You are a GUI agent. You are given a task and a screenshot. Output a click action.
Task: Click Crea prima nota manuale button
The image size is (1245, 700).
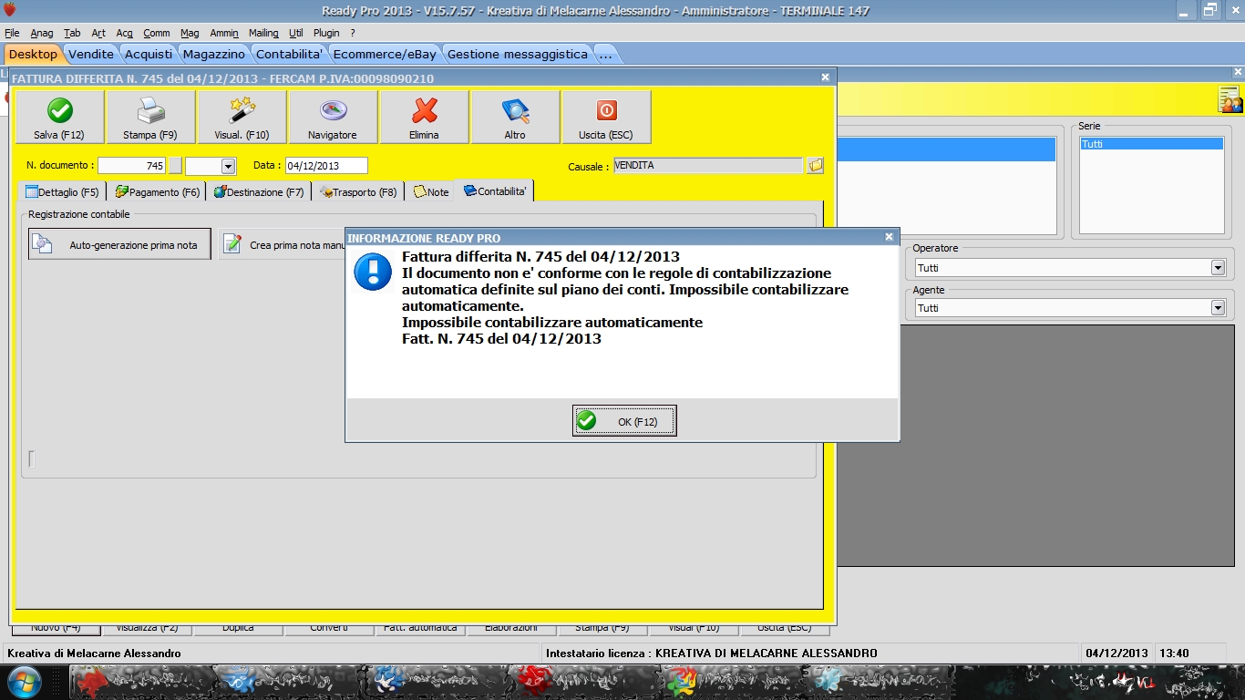(282, 244)
